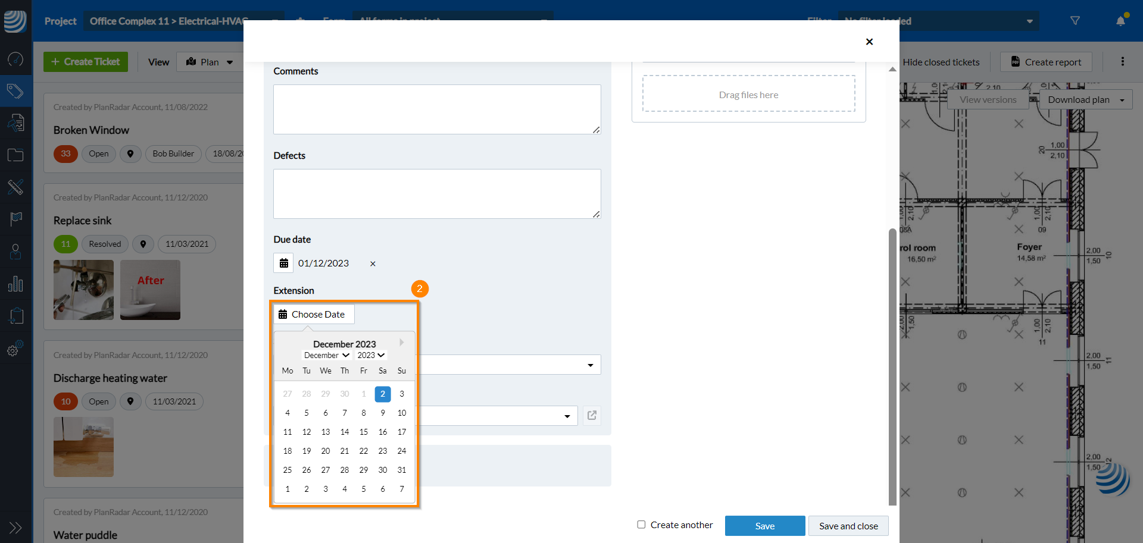Click the Save and close button
This screenshot has width=1143, height=543.
(x=848, y=526)
